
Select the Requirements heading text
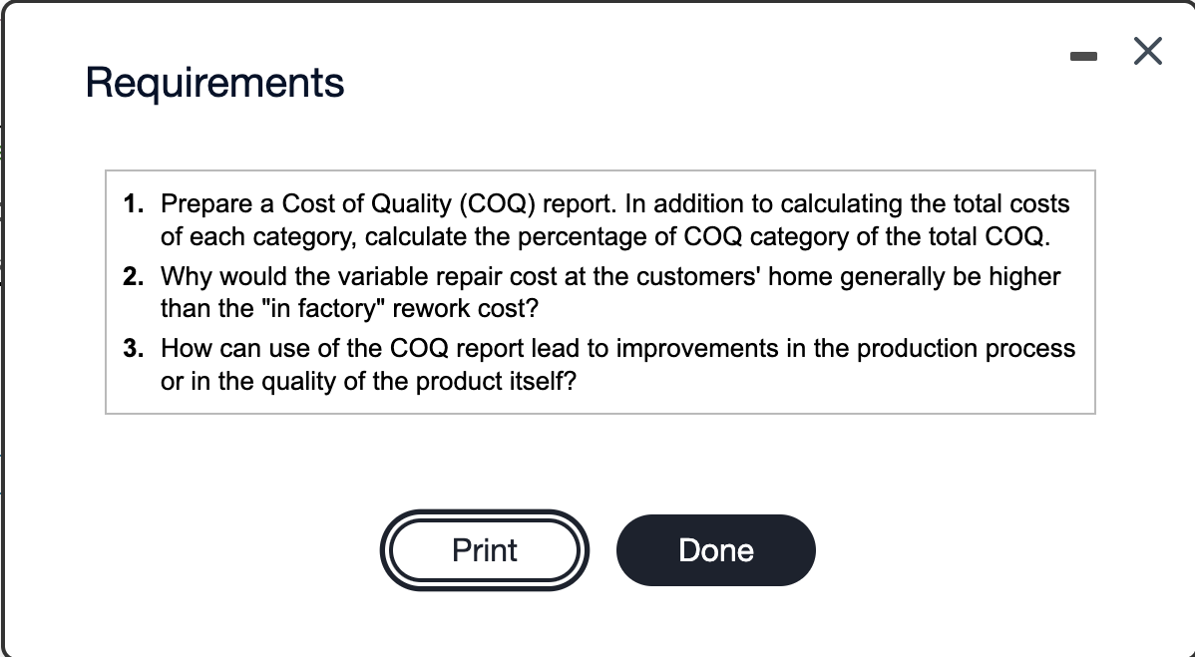point(213,83)
